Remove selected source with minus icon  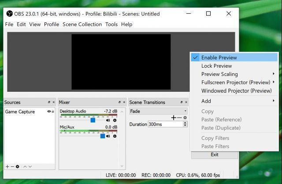tap(12, 166)
